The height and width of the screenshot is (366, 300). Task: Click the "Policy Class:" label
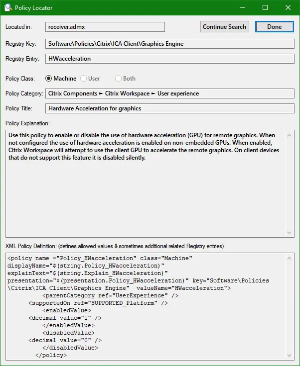pos(20,79)
